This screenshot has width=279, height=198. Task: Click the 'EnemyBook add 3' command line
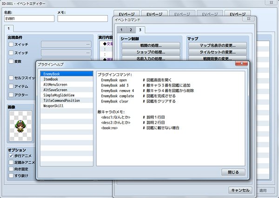point(115,85)
